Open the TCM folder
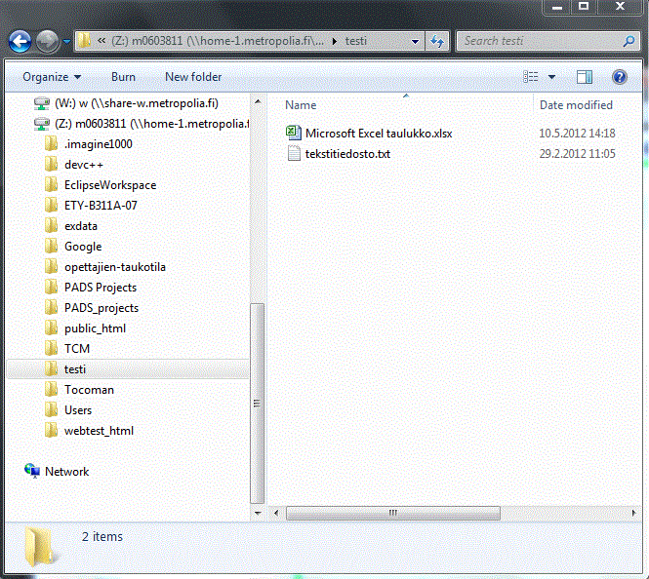Image resolution: width=649 pixels, height=579 pixels. tap(77, 349)
